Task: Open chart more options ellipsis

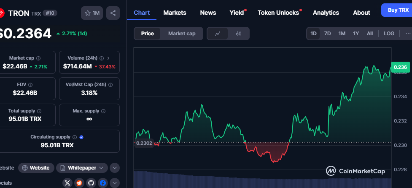Action: point(408,34)
